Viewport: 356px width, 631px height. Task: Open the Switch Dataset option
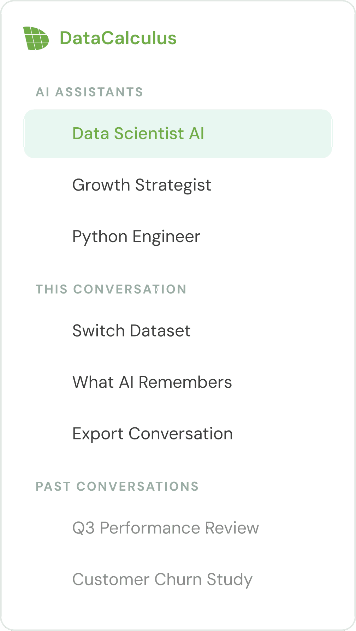pos(178,331)
